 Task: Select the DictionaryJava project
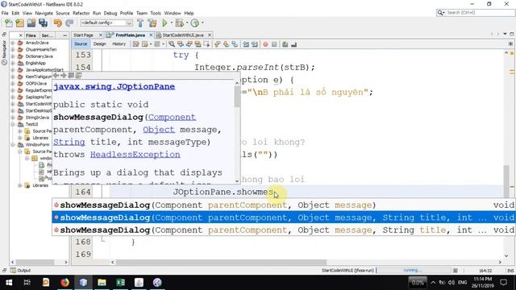[39, 56]
